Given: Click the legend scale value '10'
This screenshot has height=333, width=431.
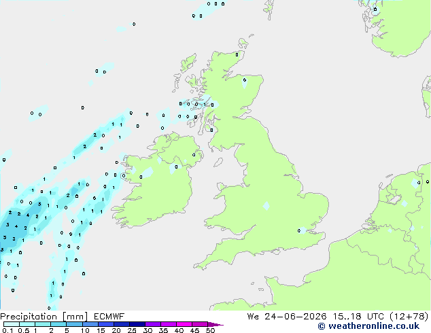Looking at the screenshot, I should pos(85,330).
